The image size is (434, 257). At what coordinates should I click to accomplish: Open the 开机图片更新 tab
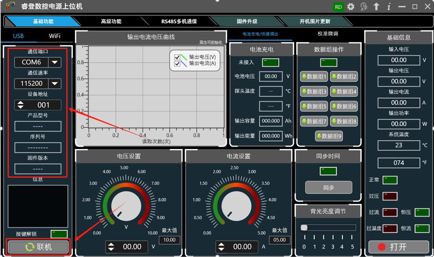click(x=315, y=21)
